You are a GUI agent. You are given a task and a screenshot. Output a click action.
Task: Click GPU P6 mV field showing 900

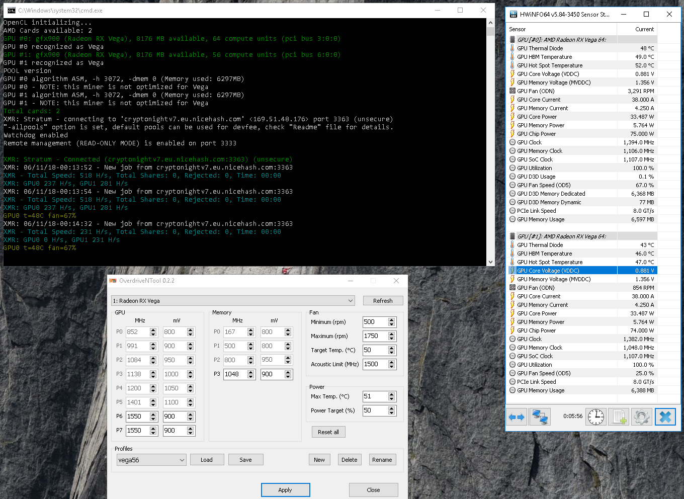175,417
